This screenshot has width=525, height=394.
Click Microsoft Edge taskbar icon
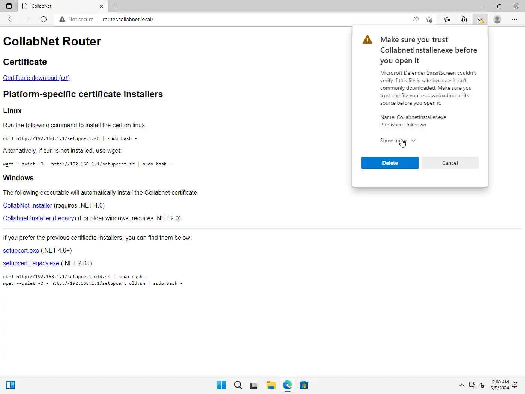[x=288, y=385]
